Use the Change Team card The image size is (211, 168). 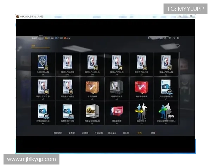(117, 113)
